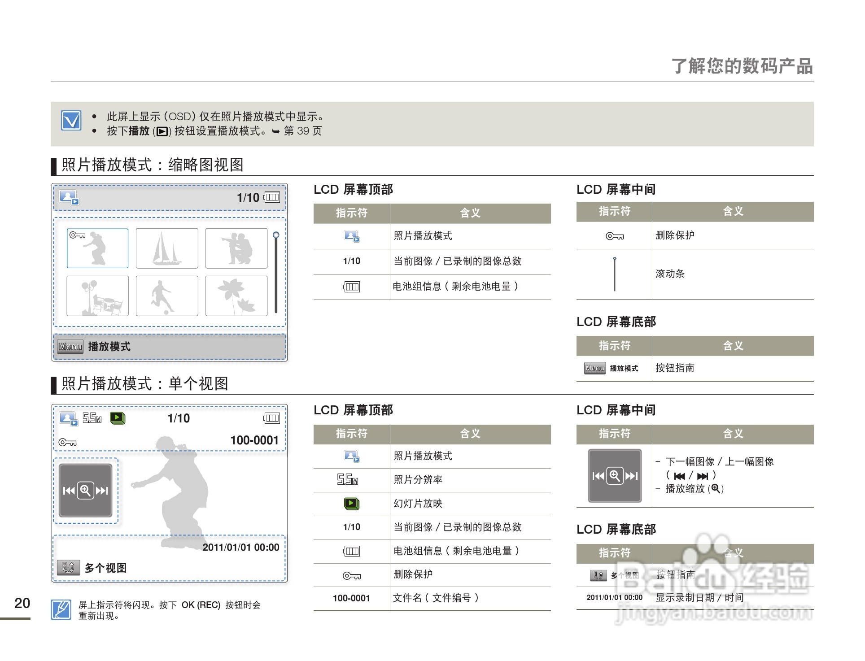The height and width of the screenshot is (661, 865).
Task: Click the photo playback icon in single view screen
Action: [x=69, y=419]
